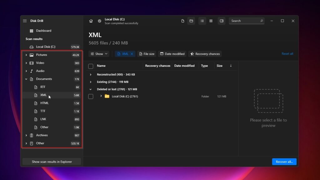Click the Recover all button

[x=284, y=162]
